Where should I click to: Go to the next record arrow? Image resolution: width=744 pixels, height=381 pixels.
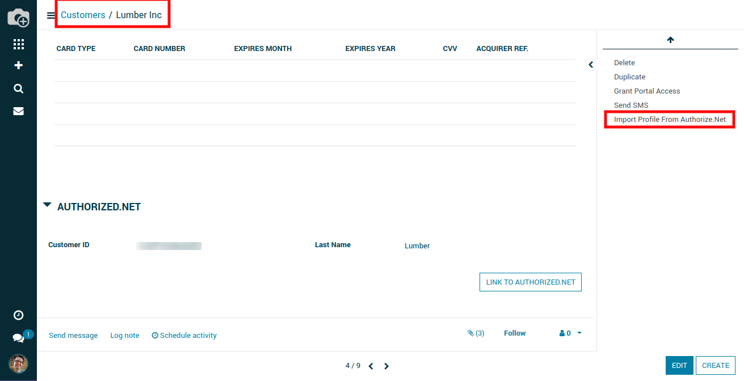coord(386,366)
